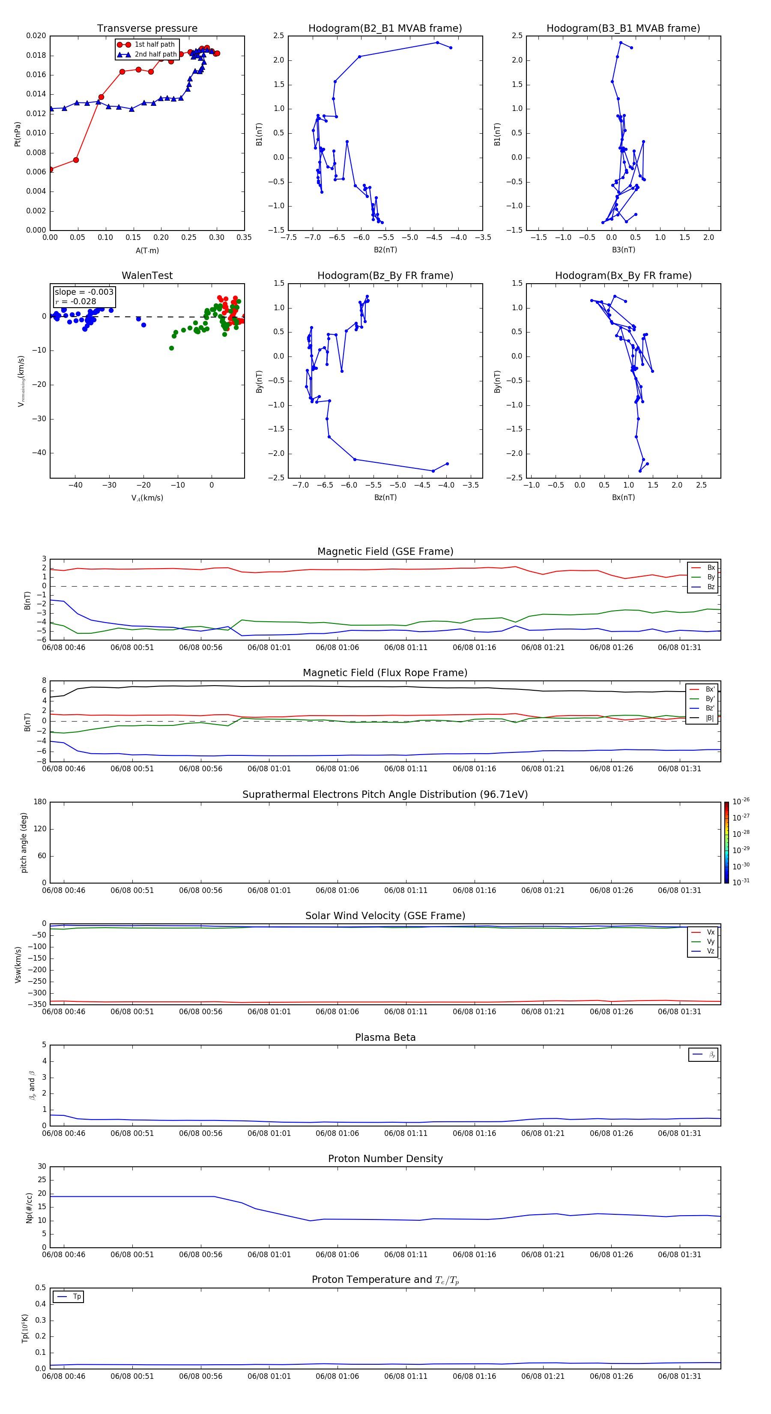771x1414 pixels.
Task: Click the 'Proton Number Density' title
Action: click(385, 1159)
